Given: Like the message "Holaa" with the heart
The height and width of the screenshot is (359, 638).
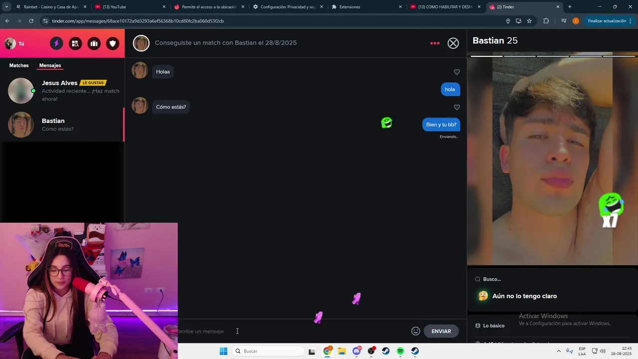Looking at the screenshot, I should point(457,72).
